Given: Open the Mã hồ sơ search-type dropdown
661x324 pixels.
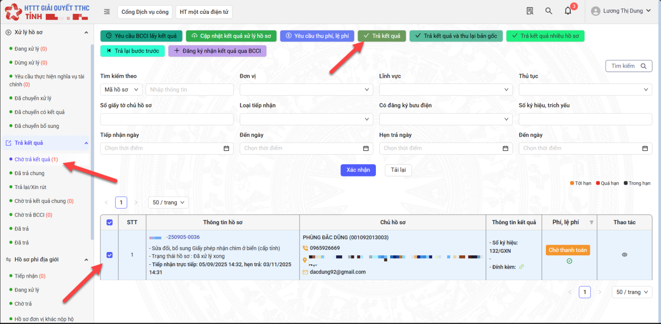Looking at the screenshot, I should (121, 90).
